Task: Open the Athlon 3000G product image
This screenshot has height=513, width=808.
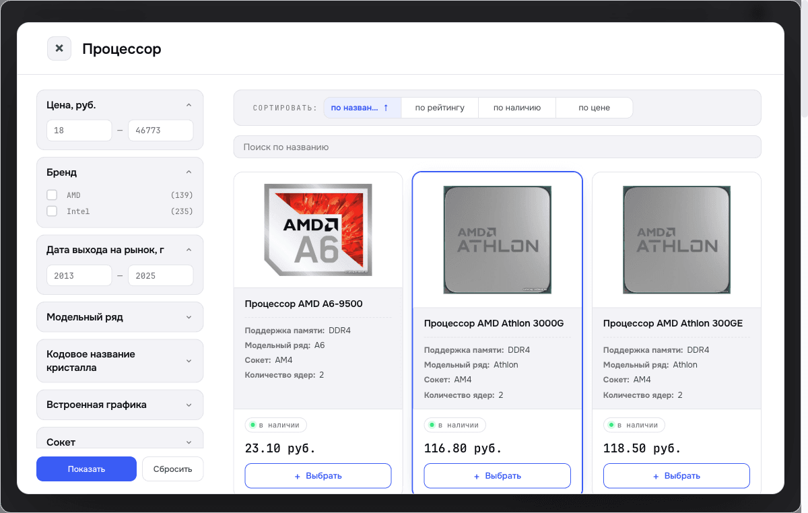Action: [497, 240]
